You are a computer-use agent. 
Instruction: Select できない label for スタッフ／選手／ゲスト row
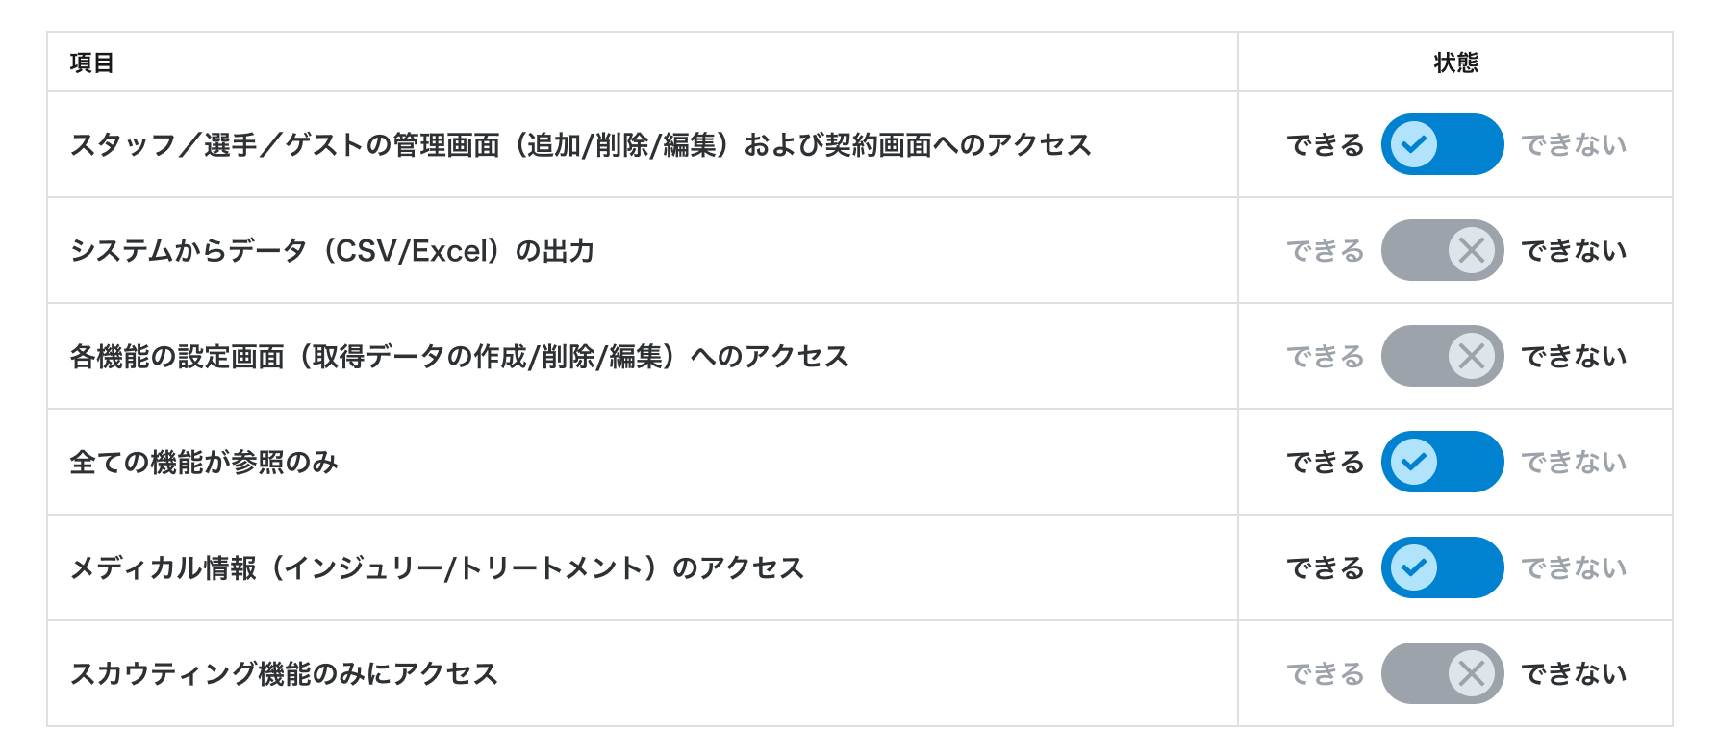[x=1574, y=145]
